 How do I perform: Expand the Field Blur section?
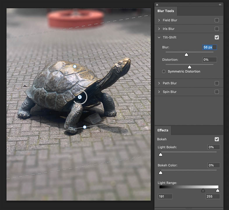pyautogui.click(x=159, y=20)
